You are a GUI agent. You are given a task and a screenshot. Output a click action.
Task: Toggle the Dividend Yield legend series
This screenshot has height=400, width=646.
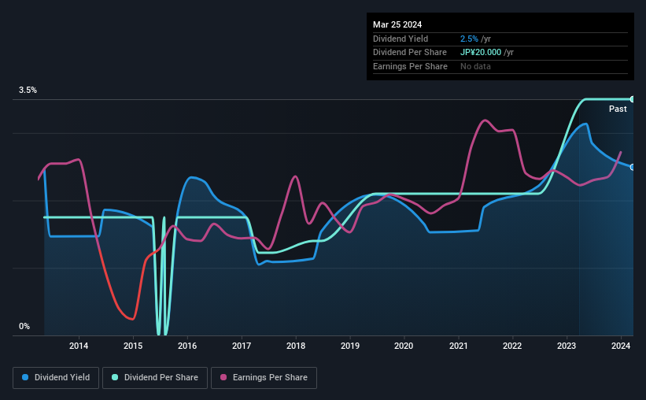tap(56, 378)
